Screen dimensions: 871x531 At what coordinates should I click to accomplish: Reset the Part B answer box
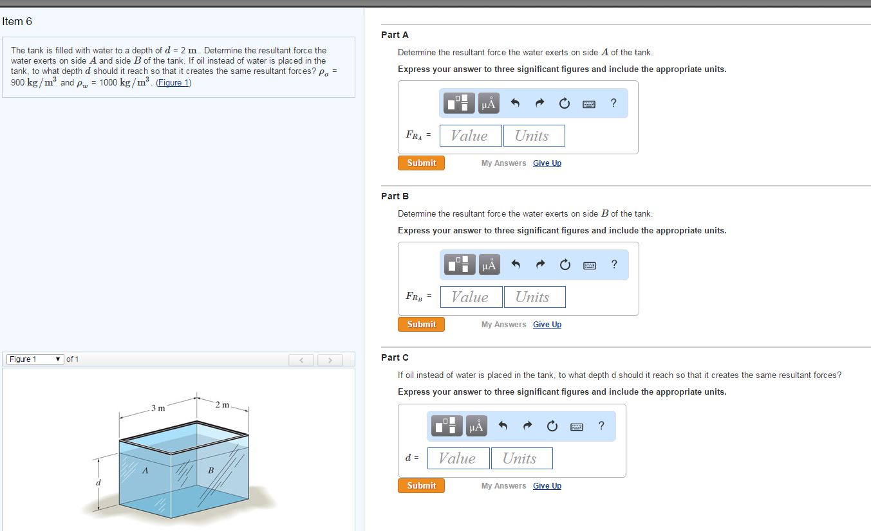click(x=565, y=264)
